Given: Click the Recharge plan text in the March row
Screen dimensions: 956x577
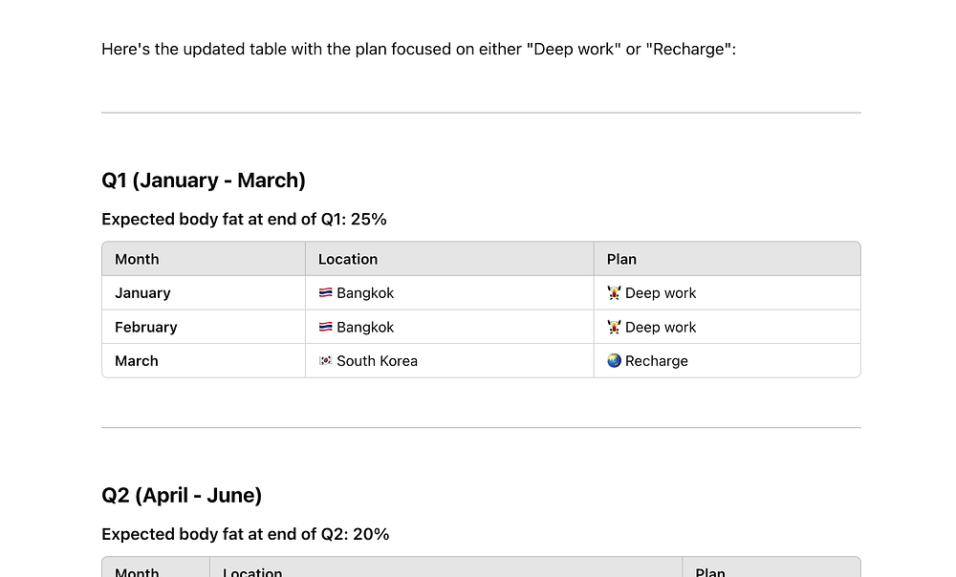Looking at the screenshot, I should pyautogui.click(x=657, y=361).
